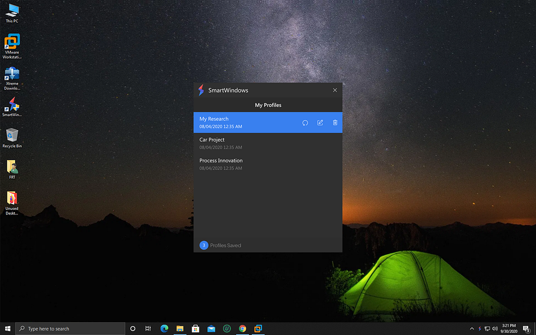Viewport: 536px width, 335px height.
Task: Expand hidden icons in the system tray
Action: (x=472, y=328)
